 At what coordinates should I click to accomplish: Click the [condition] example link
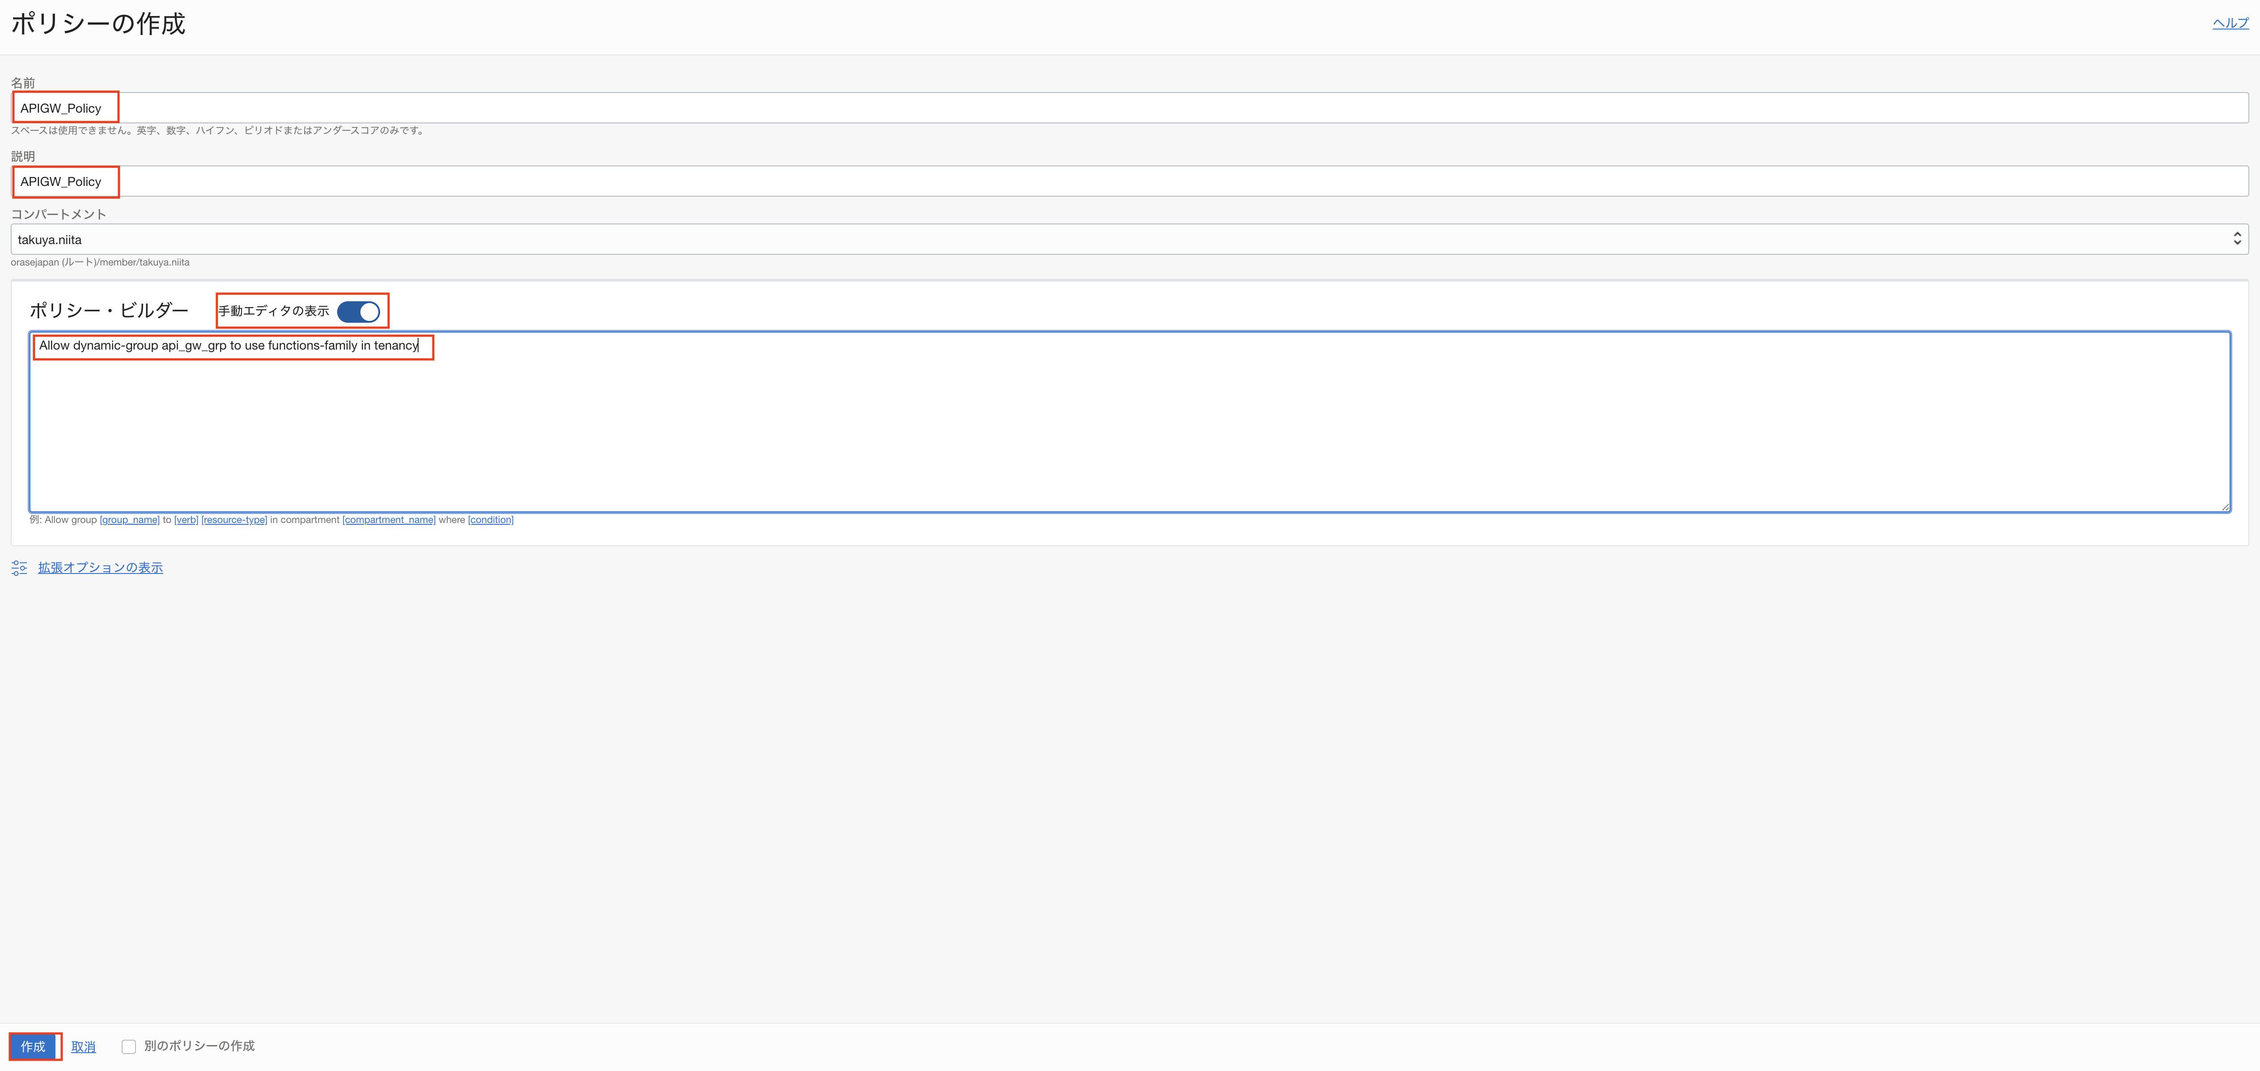(491, 520)
